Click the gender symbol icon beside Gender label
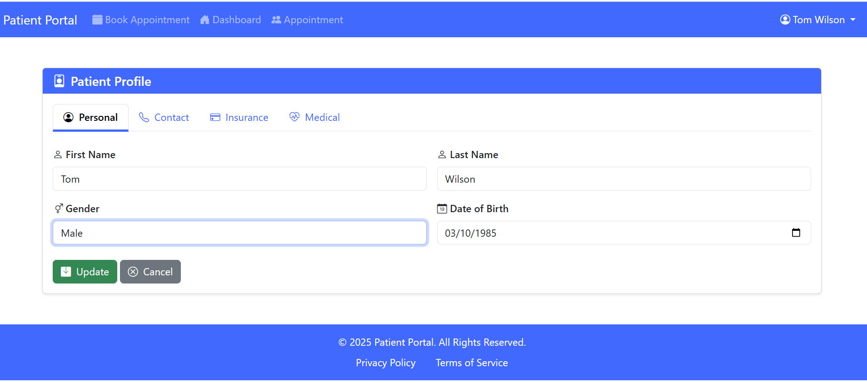The image size is (867, 383). (x=58, y=208)
